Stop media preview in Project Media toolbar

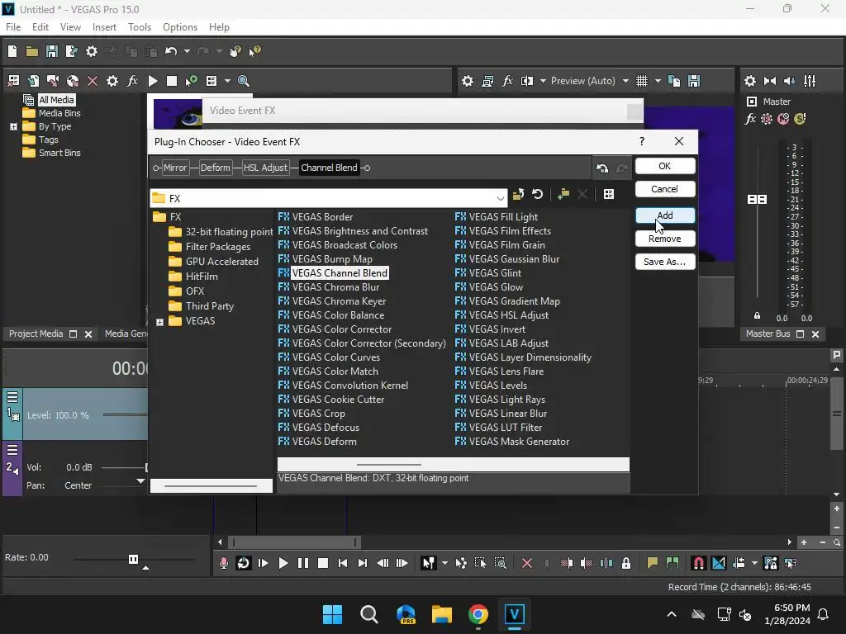(x=172, y=81)
